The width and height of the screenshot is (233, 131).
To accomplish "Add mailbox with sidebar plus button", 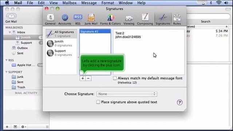I will [7, 127].
